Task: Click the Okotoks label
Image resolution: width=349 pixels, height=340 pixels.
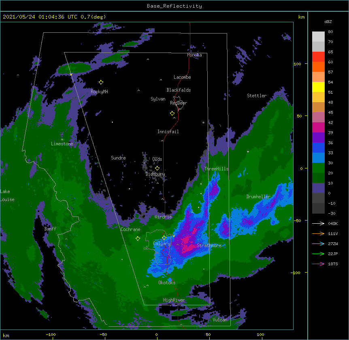Action: click(167, 283)
